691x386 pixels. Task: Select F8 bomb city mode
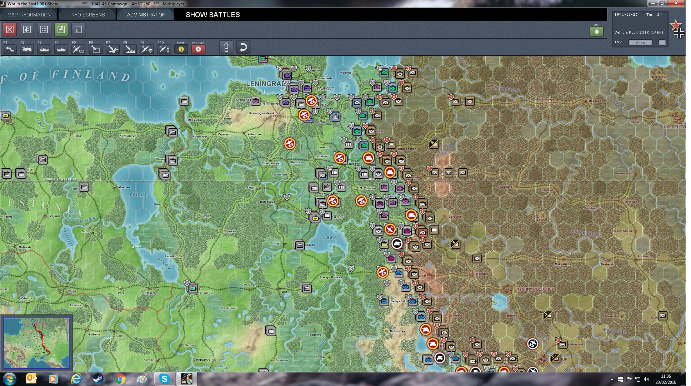[x=130, y=49]
